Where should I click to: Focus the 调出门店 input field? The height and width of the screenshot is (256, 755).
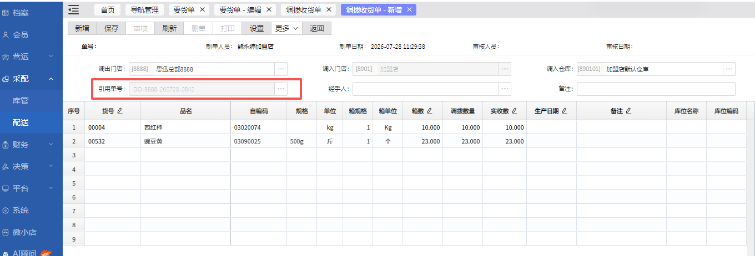[202, 69]
